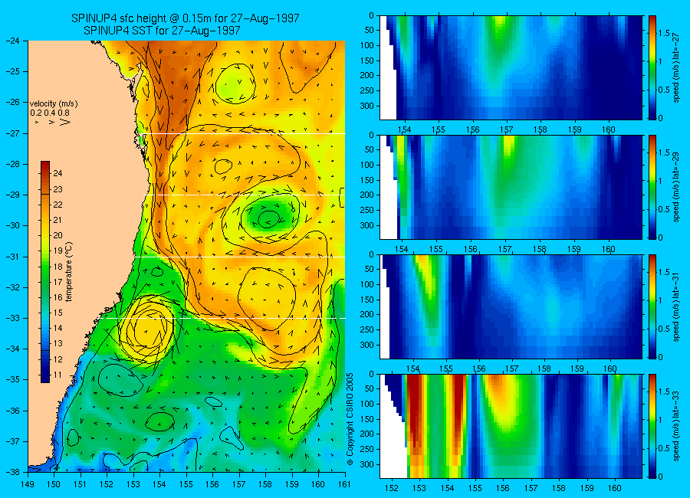Click the '150' longitude label on the map axis

pos(54,484)
